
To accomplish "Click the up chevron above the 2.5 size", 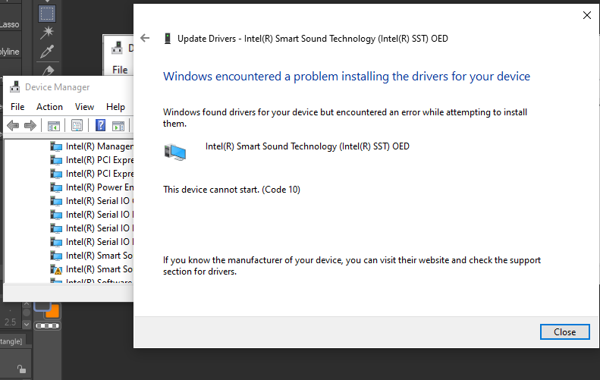I will coord(26,305).
